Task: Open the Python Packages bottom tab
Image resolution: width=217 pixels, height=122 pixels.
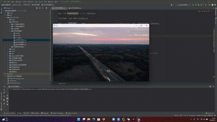Action: 57,113
